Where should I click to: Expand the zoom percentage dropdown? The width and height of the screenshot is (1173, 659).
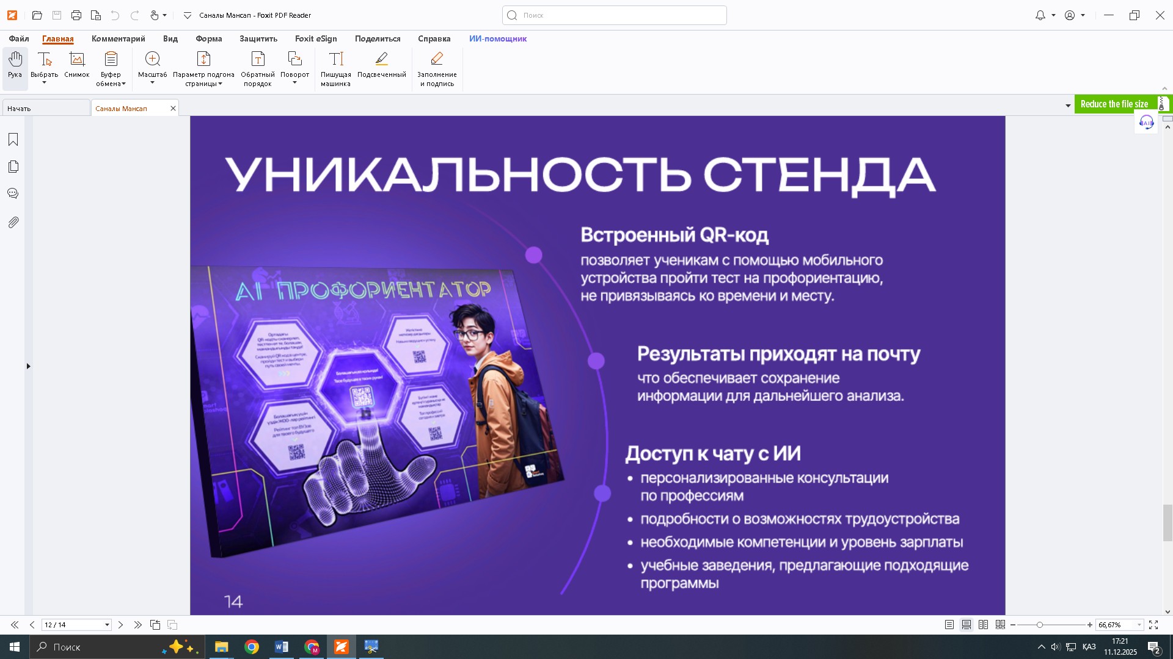[x=1139, y=625]
